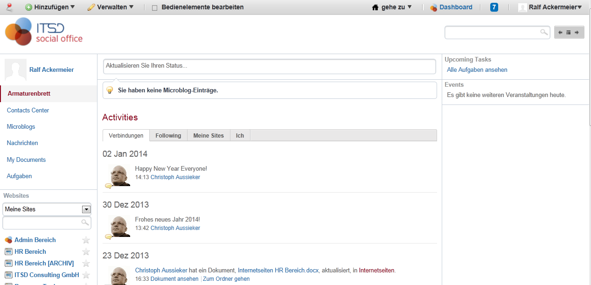The width and height of the screenshot is (591, 285).
Task: Switch to the Following tab
Action: (x=168, y=135)
